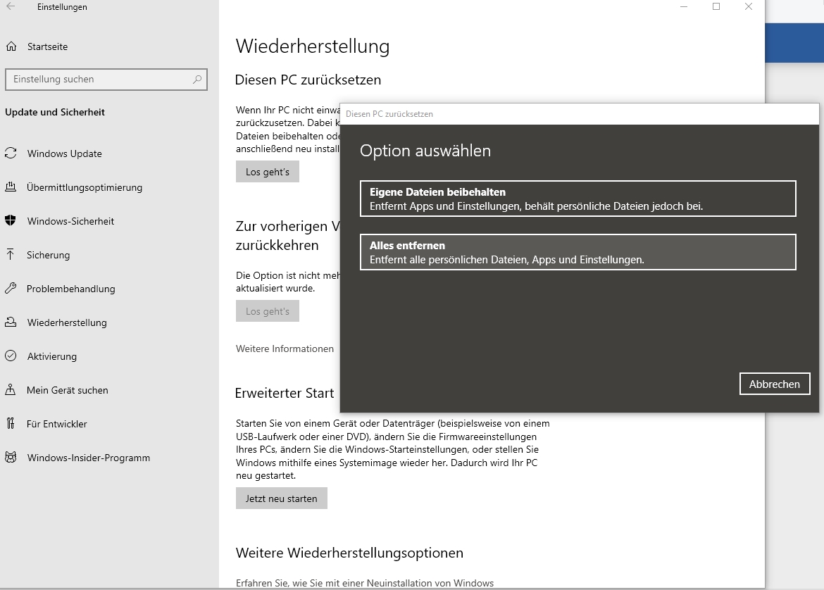Click the Für Entwickler tools icon
The width and height of the screenshot is (824, 590).
point(11,423)
